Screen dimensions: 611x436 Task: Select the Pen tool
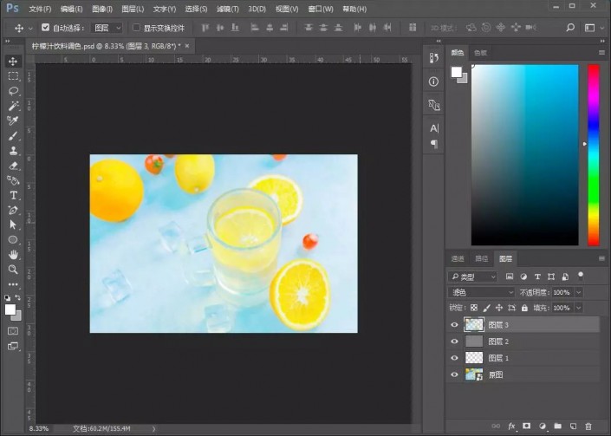tap(13, 210)
